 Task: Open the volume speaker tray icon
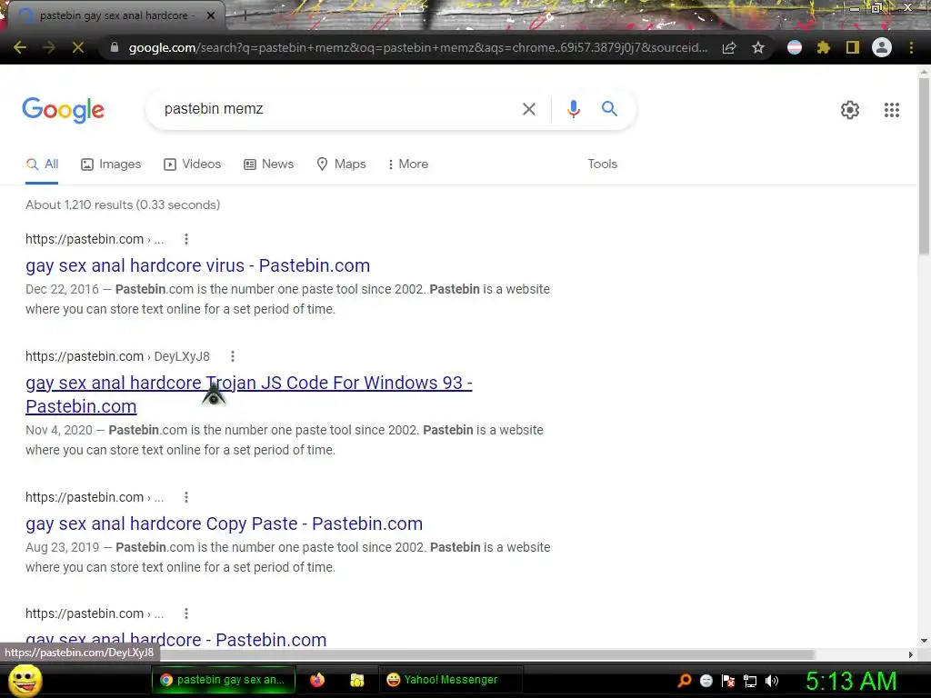tap(772, 681)
